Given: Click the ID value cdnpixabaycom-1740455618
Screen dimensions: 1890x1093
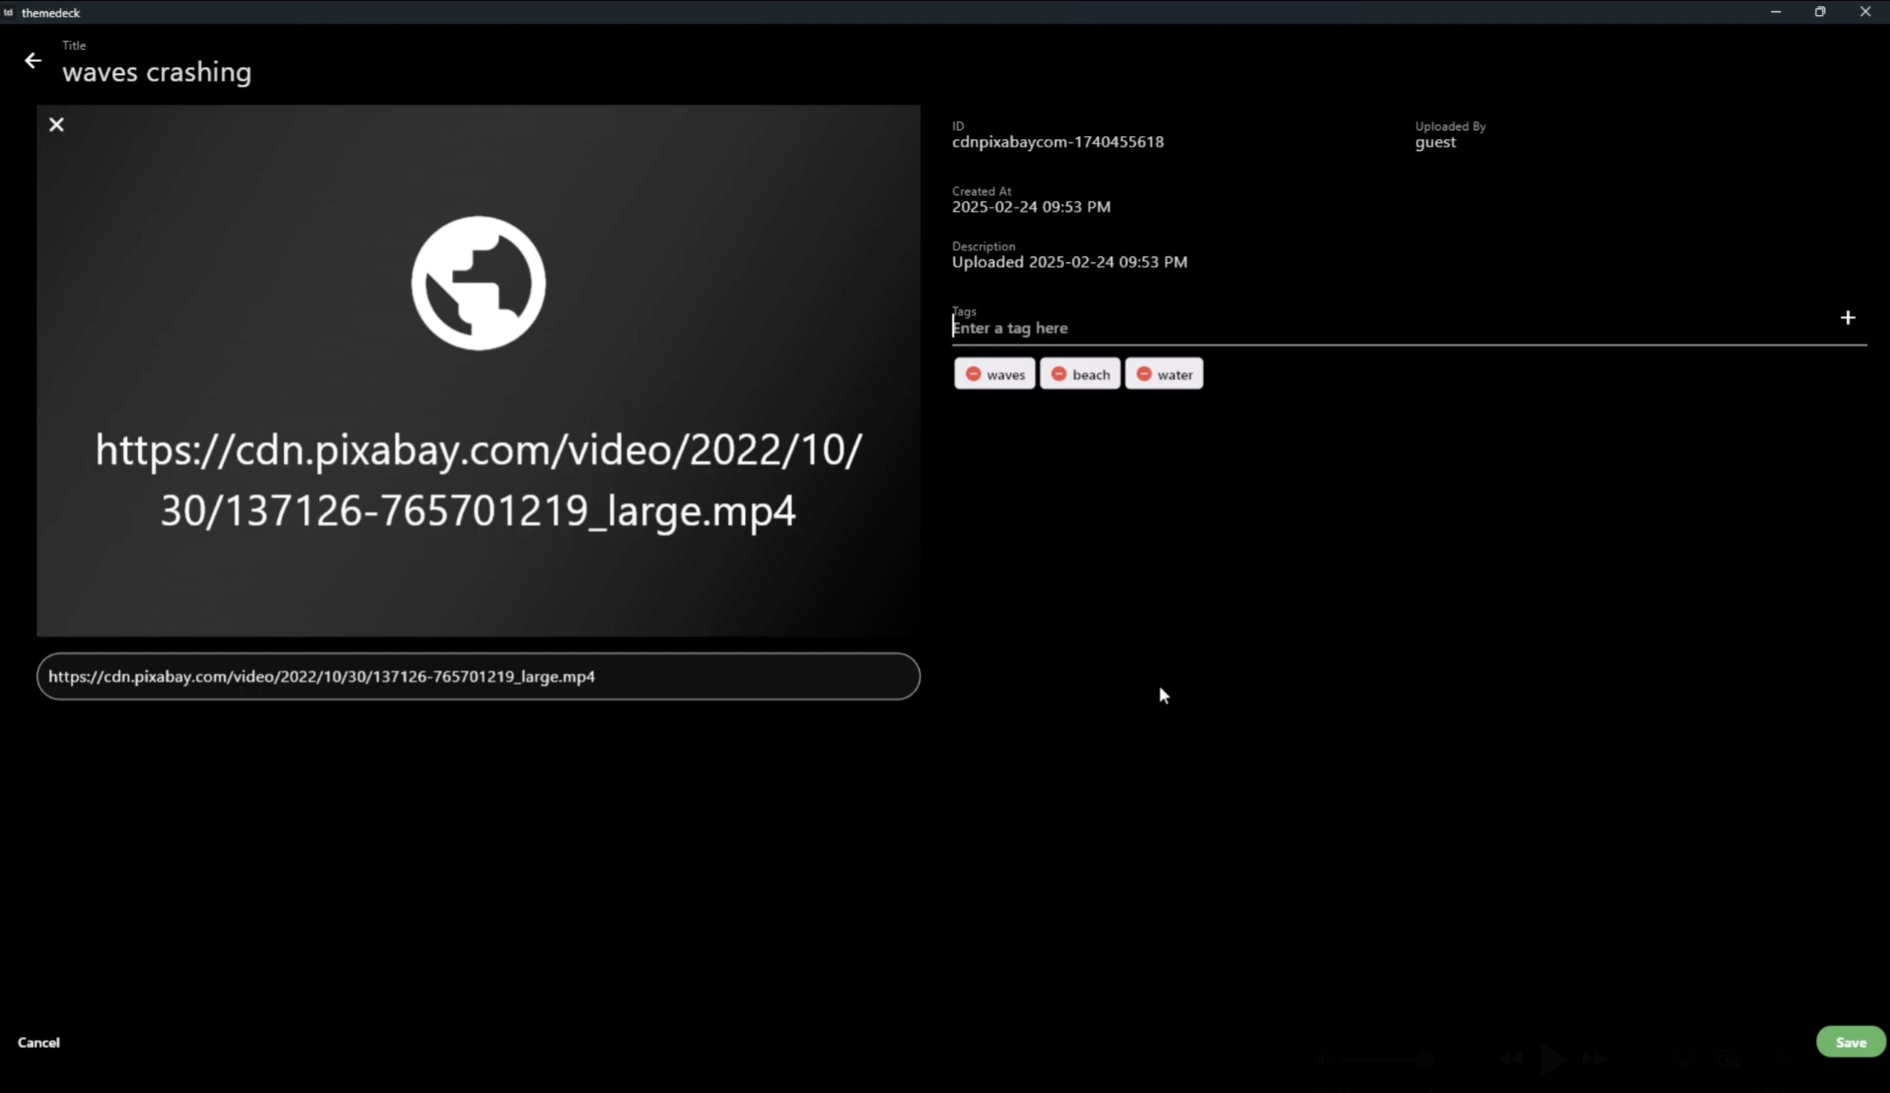Looking at the screenshot, I should tap(1058, 143).
